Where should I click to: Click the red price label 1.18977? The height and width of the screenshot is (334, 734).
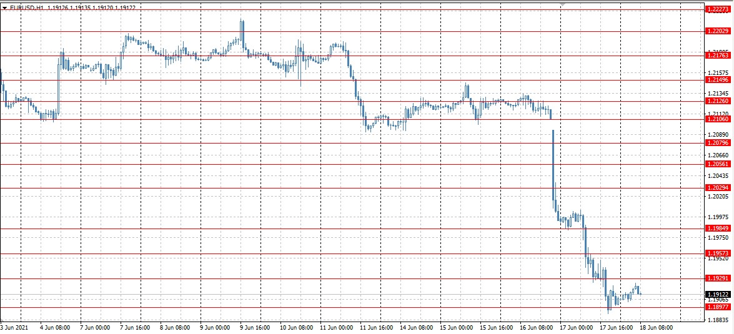[718, 307]
